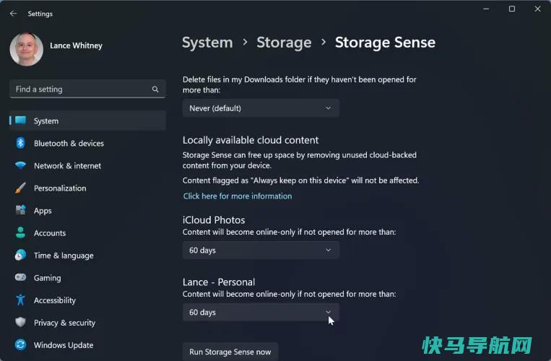Go to Network & internet settings
This screenshot has height=361, width=551.
point(88,165)
